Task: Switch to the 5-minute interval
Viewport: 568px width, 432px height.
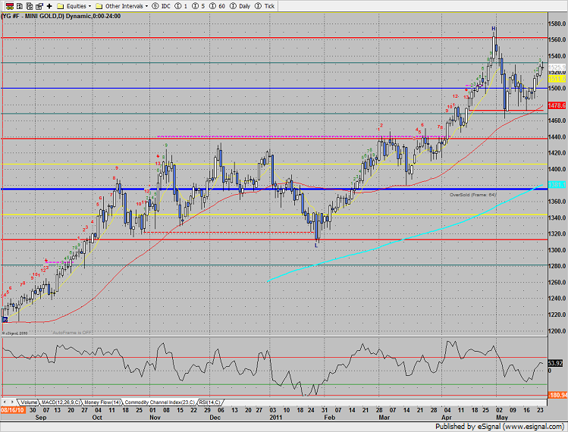Action: point(199,6)
